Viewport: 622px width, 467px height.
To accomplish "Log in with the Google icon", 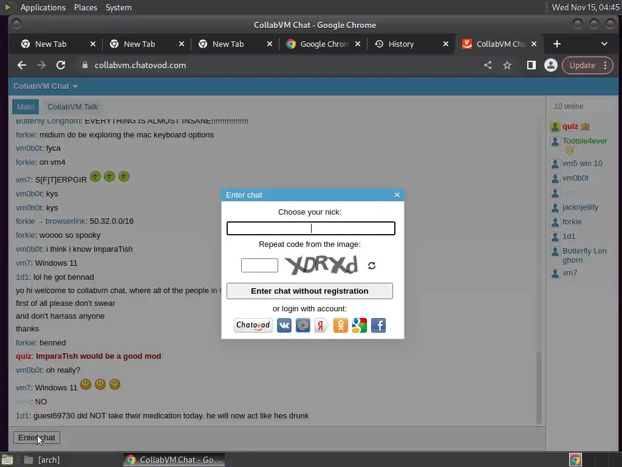I will click(x=360, y=325).
